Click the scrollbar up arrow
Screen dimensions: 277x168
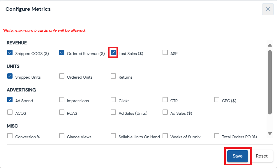tap(270, 45)
